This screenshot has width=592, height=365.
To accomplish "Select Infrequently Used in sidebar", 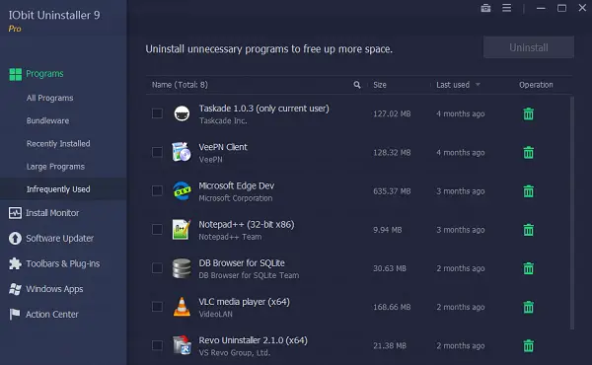I will (58, 189).
